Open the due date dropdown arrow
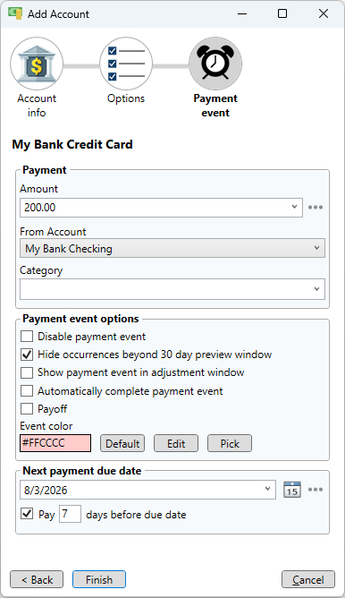345x598 pixels. (268, 489)
